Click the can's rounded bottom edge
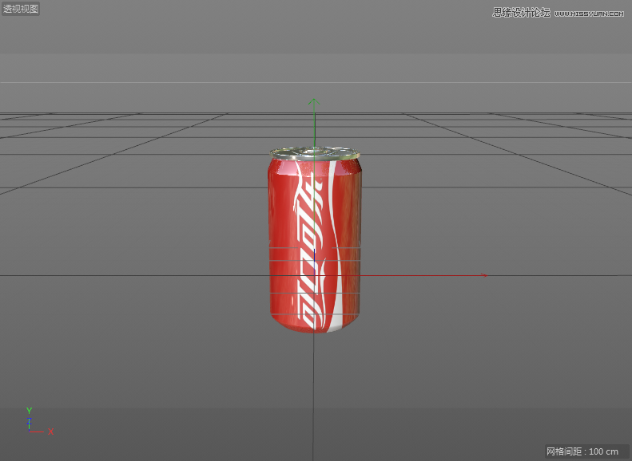This screenshot has width=632, height=461. [x=314, y=328]
